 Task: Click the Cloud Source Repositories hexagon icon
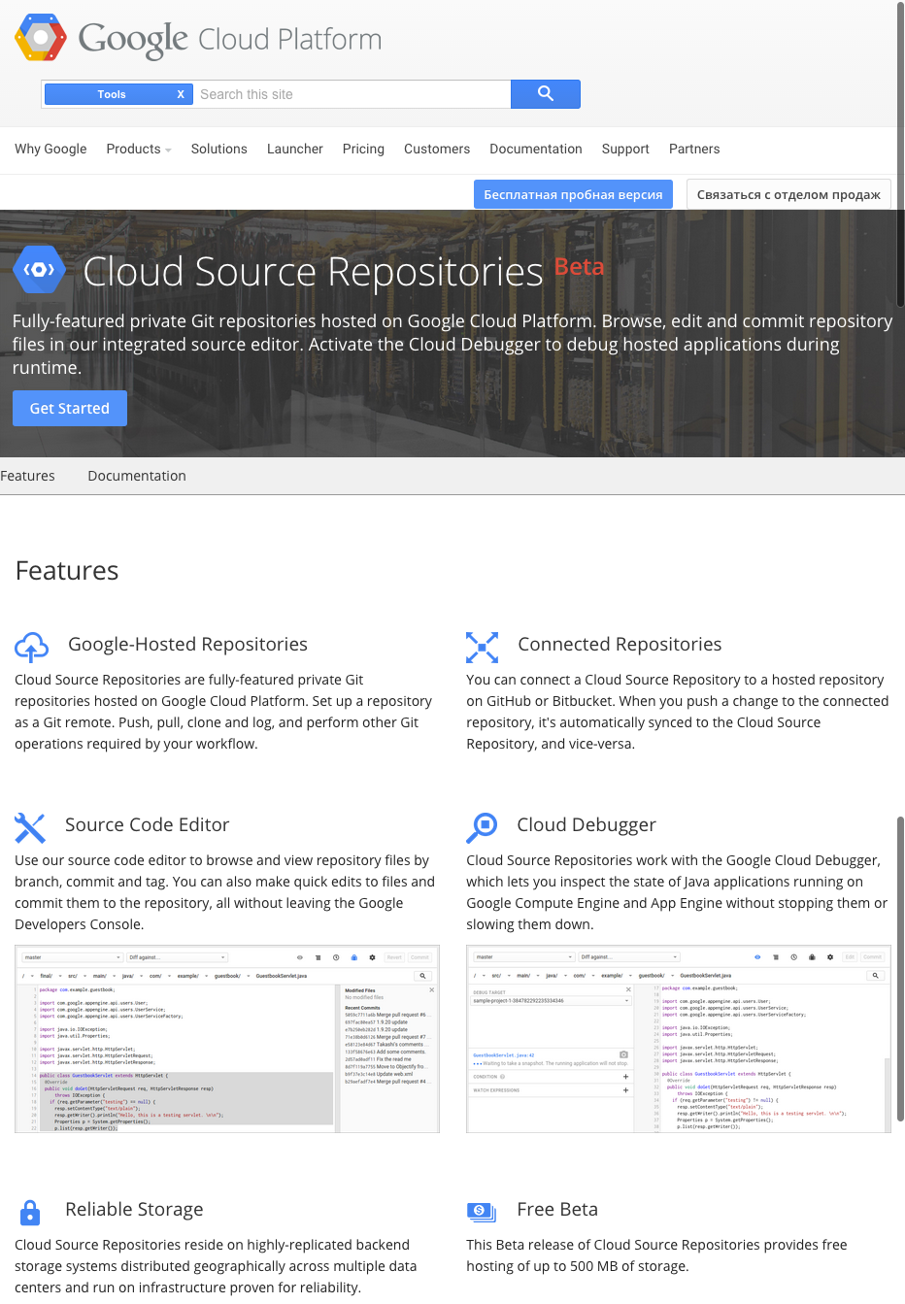click(x=39, y=270)
